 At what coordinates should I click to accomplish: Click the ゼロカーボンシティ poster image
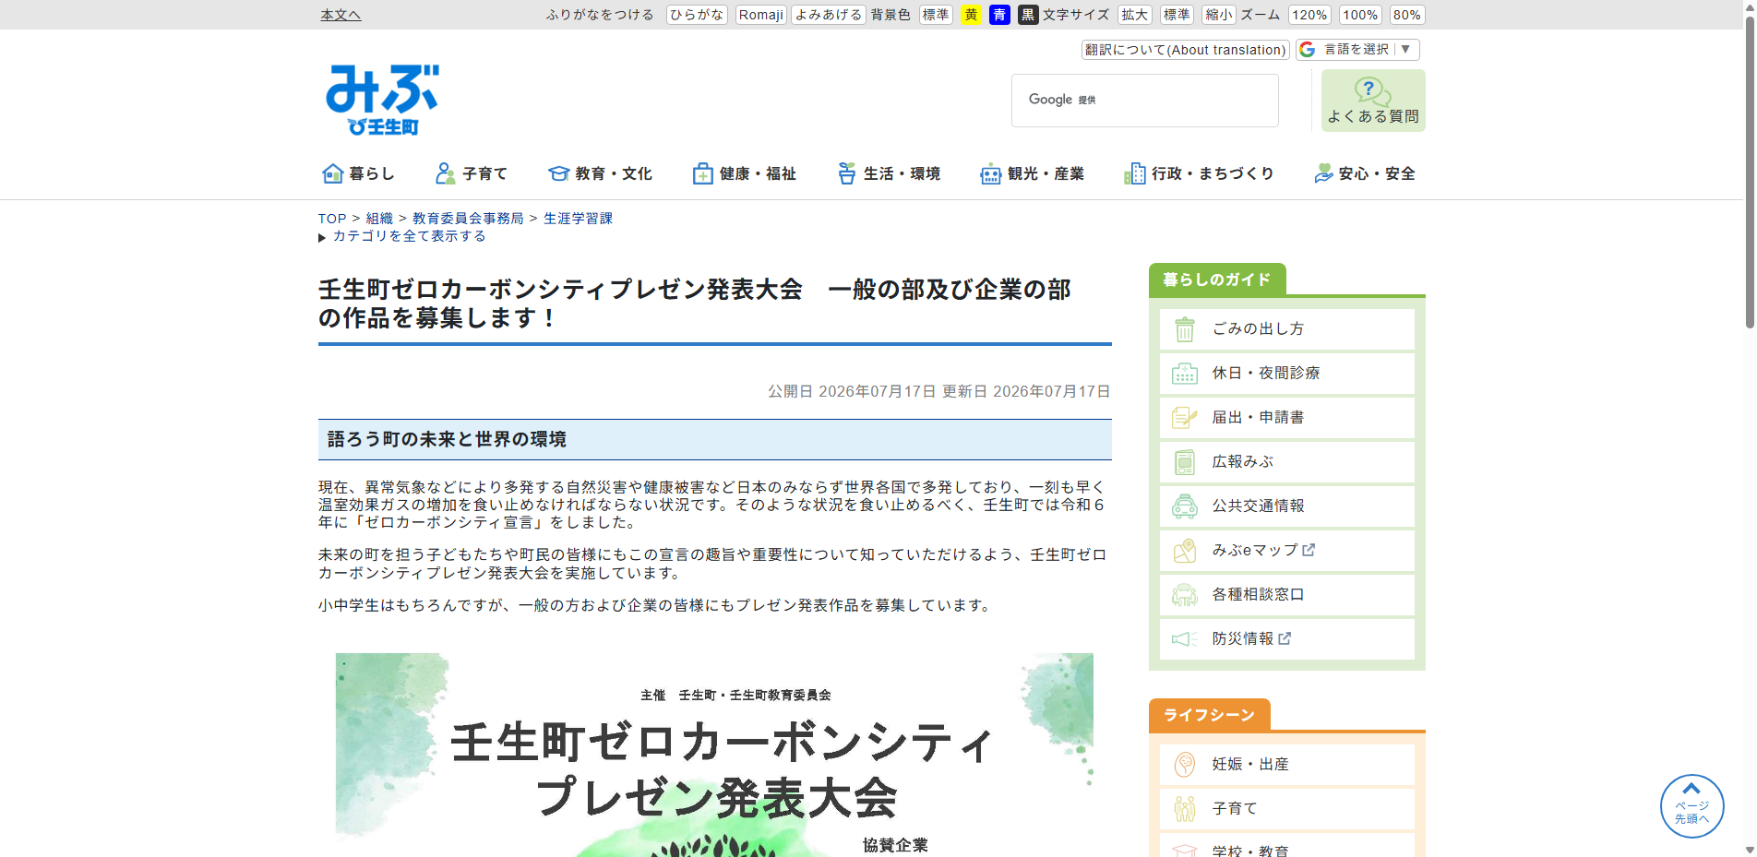[x=714, y=755]
